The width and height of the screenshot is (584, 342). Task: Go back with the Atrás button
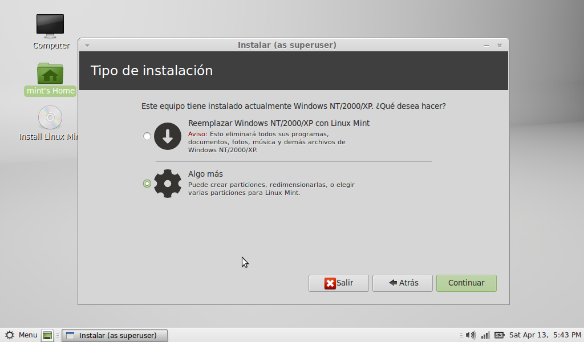pyautogui.click(x=403, y=283)
